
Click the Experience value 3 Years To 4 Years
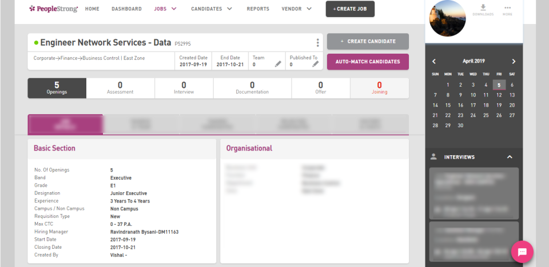(130, 201)
